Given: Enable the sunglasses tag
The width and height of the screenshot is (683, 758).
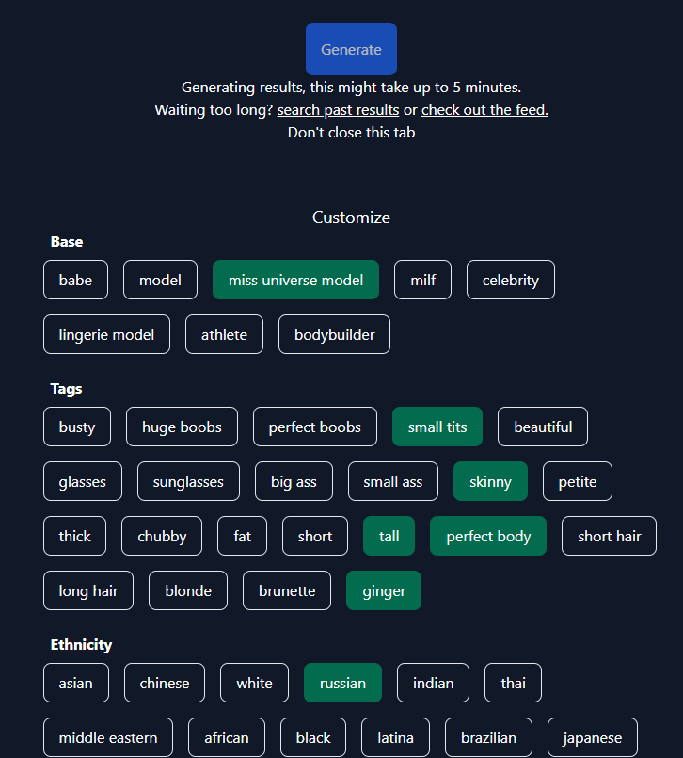Looking at the screenshot, I should point(188,481).
